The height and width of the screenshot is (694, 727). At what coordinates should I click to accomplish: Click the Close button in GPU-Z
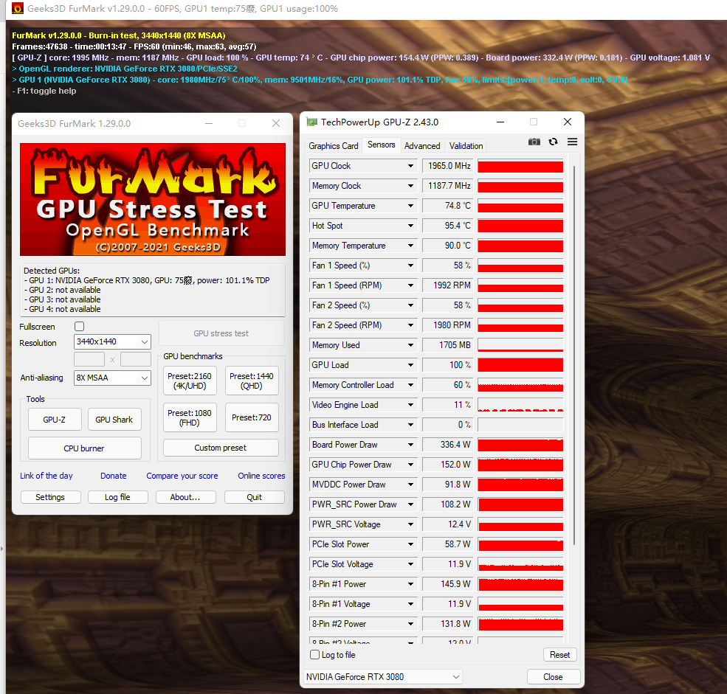(x=553, y=677)
